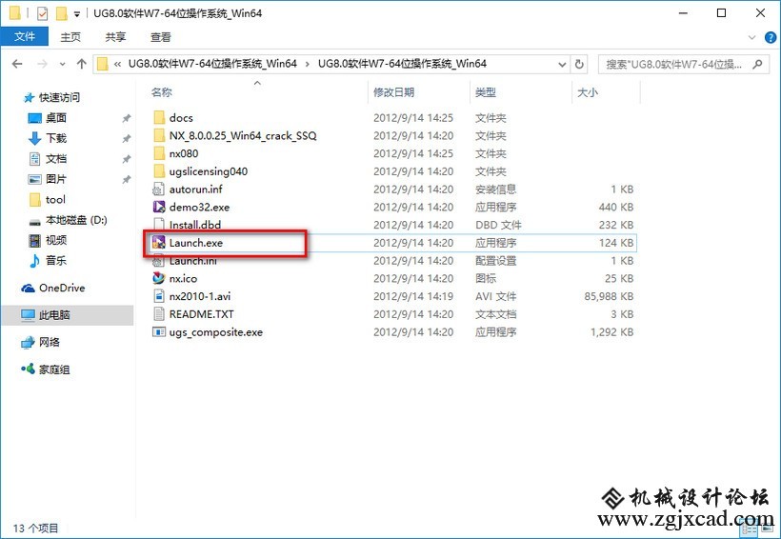Screen dimensions: 781x539
Task: Unpin 图片 using its pin icon
Action: coord(127,179)
